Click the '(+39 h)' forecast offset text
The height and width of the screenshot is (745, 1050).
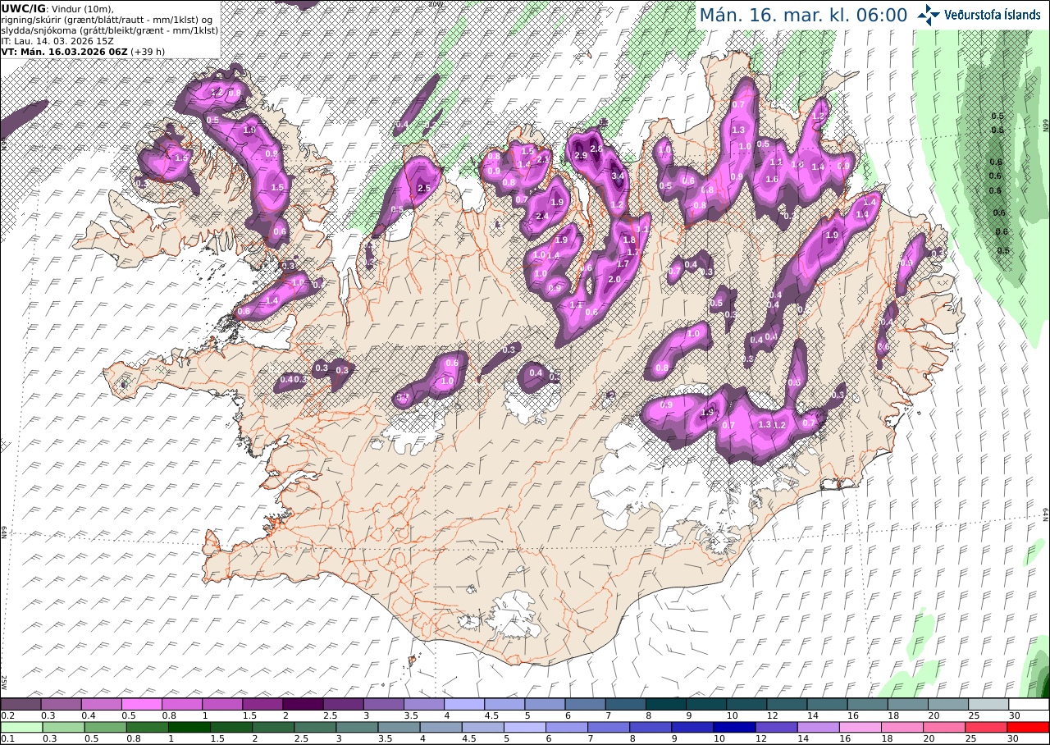146,51
